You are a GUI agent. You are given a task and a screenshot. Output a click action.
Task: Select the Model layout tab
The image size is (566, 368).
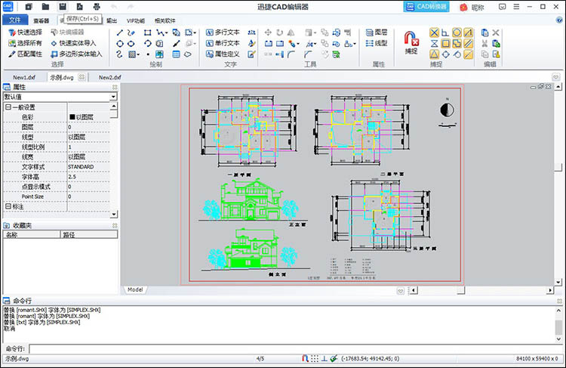click(x=135, y=290)
